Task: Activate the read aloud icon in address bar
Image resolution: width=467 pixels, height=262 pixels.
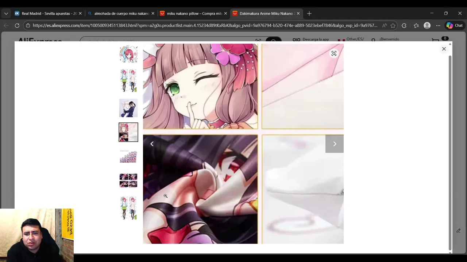Action: (x=385, y=25)
